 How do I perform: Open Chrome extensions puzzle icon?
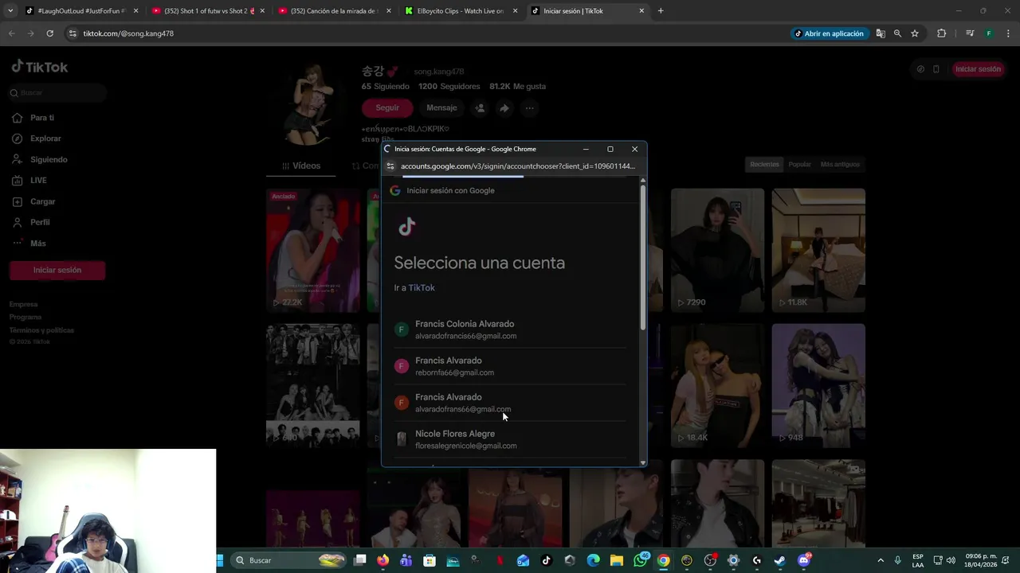point(942,33)
